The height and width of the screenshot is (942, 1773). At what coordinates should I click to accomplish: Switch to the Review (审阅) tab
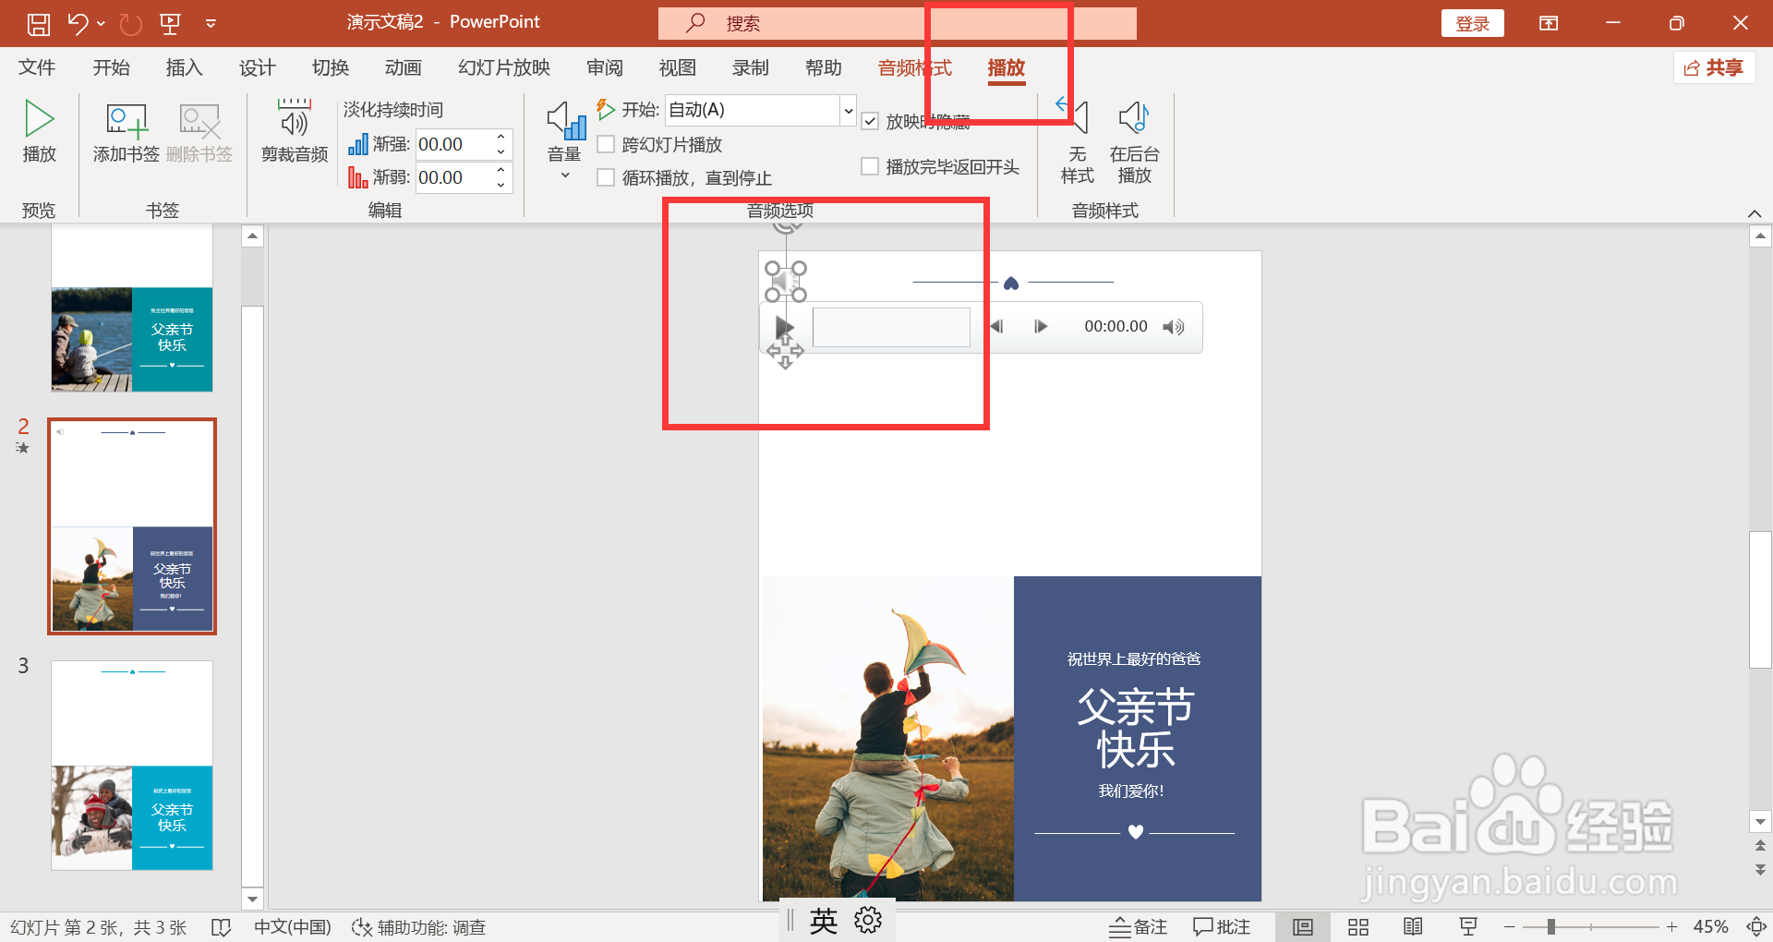(x=605, y=67)
